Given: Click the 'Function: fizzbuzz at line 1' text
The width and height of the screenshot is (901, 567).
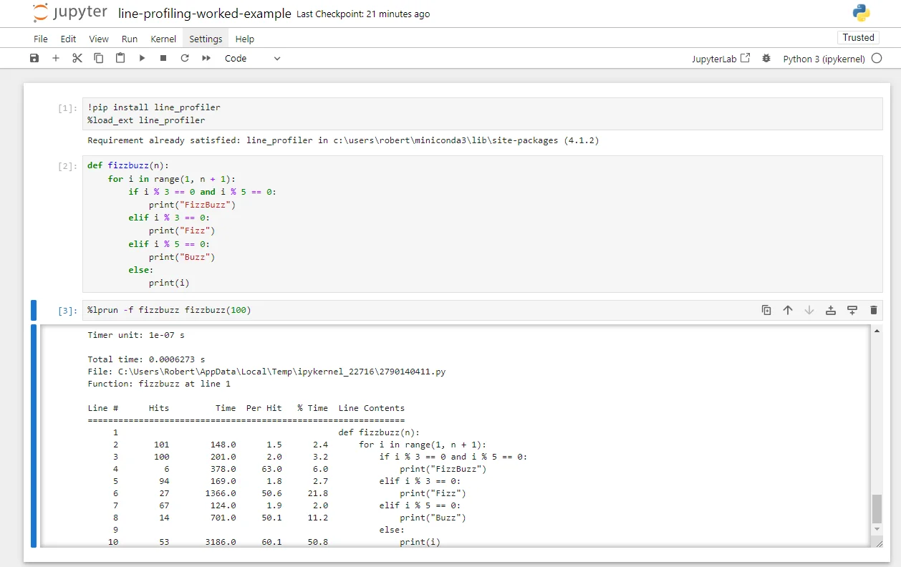Looking at the screenshot, I should coord(159,384).
